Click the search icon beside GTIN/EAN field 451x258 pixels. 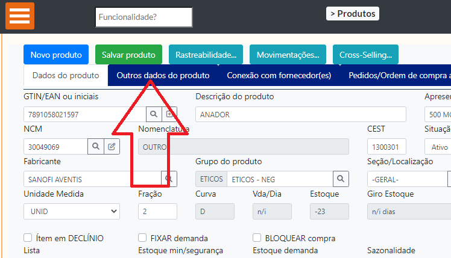pyautogui.click(x=154, y=114)
